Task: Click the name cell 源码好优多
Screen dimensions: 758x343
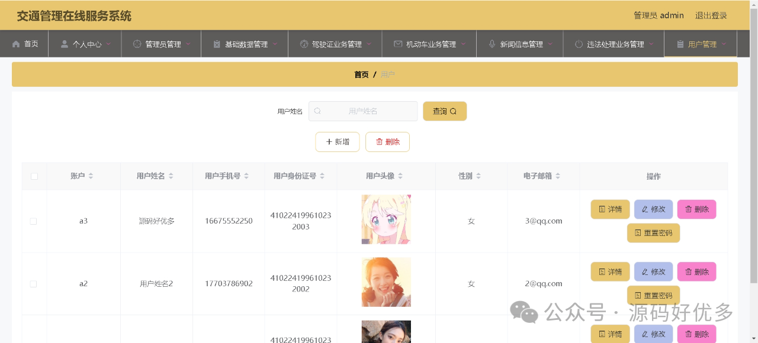Action: (x=156, y=221)
